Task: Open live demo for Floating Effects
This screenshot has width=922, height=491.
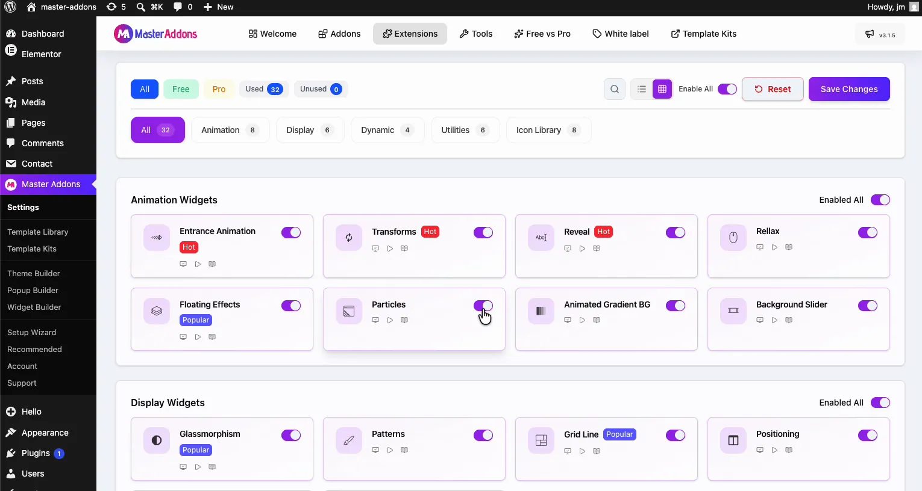Action: point(183,337)
